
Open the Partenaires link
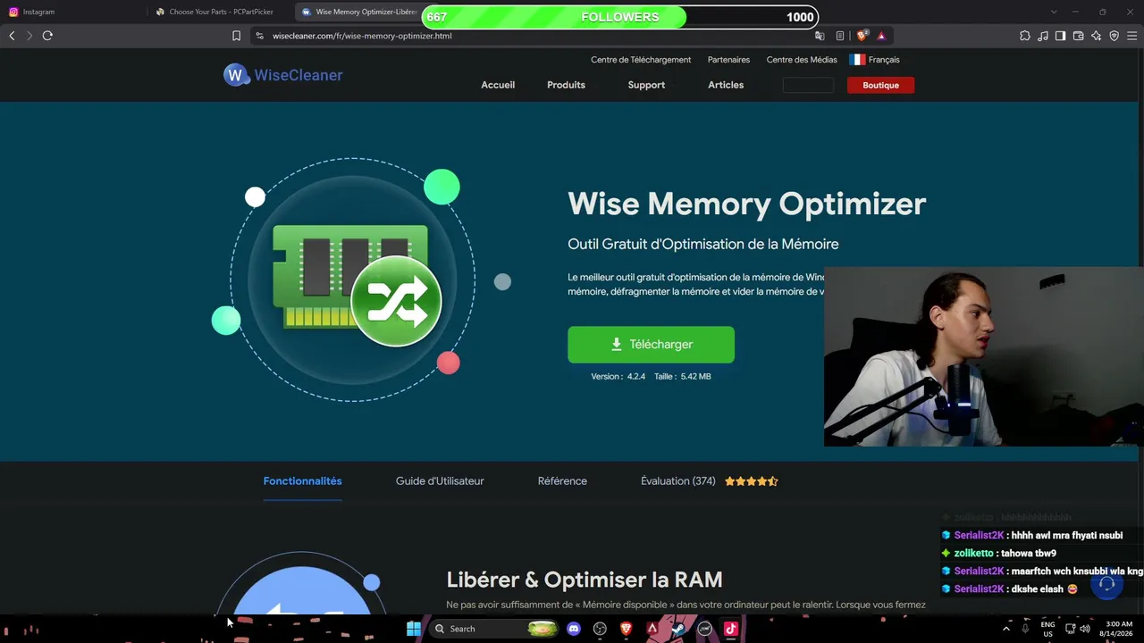tap(728, 60)
